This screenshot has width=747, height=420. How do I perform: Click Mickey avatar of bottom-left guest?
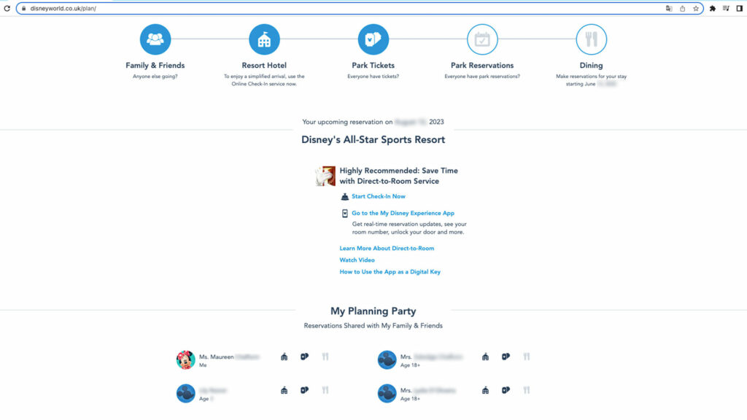[x=186, y=393]
